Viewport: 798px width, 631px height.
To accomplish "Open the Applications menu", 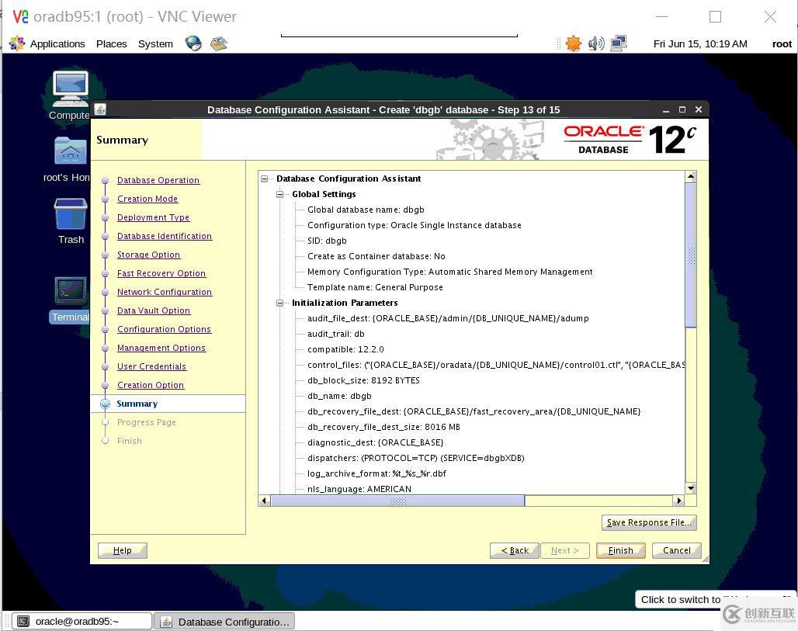I will (x=57, y=43).
